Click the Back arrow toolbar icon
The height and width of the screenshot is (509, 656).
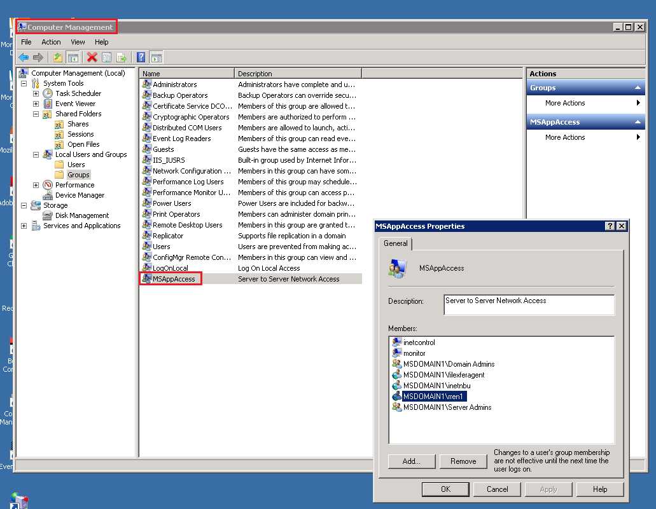pyautogui.click(x=24, y=57)
